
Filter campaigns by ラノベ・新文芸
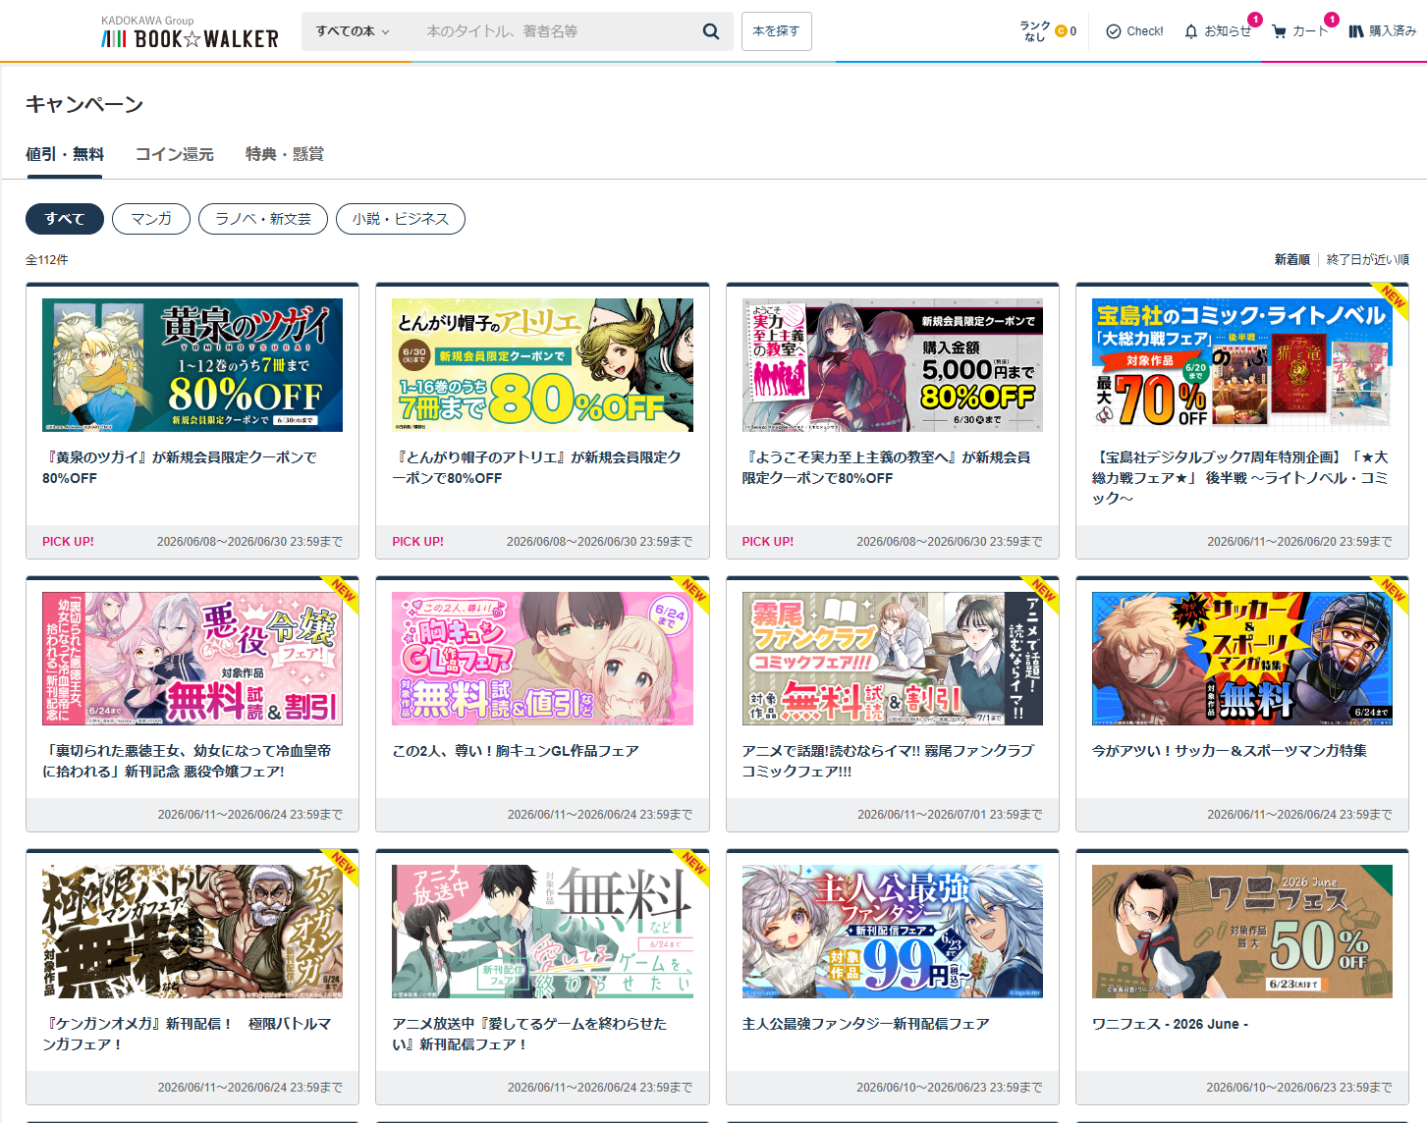(263, 219)
